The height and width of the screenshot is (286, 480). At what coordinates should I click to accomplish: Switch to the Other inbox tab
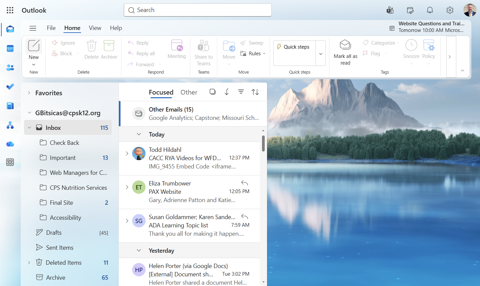[x=189, y=92]
